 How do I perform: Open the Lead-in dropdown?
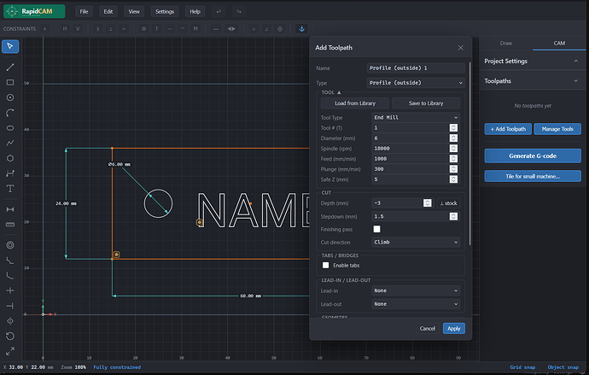coord(416,290)
